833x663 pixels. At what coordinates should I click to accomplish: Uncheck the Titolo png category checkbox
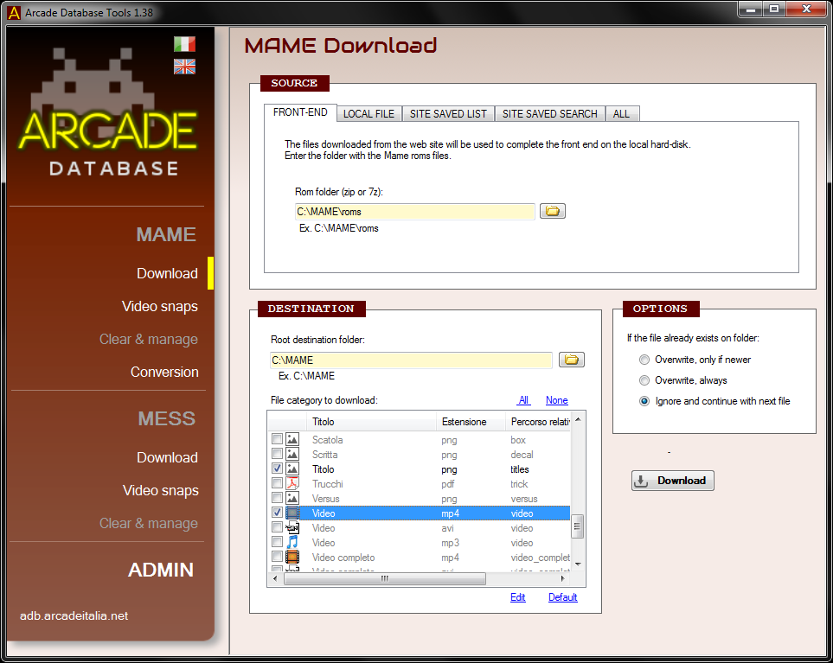click(277, 469)
